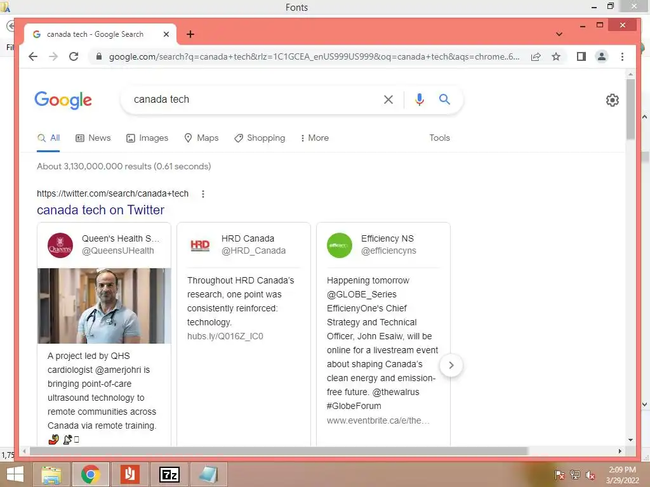Screen dimensions: 650x487
Task: Open Google quick settings gear
Action: 613,100
